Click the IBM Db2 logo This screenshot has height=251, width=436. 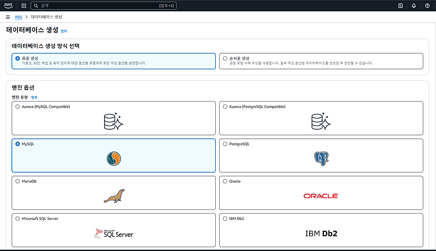(321, 234)
